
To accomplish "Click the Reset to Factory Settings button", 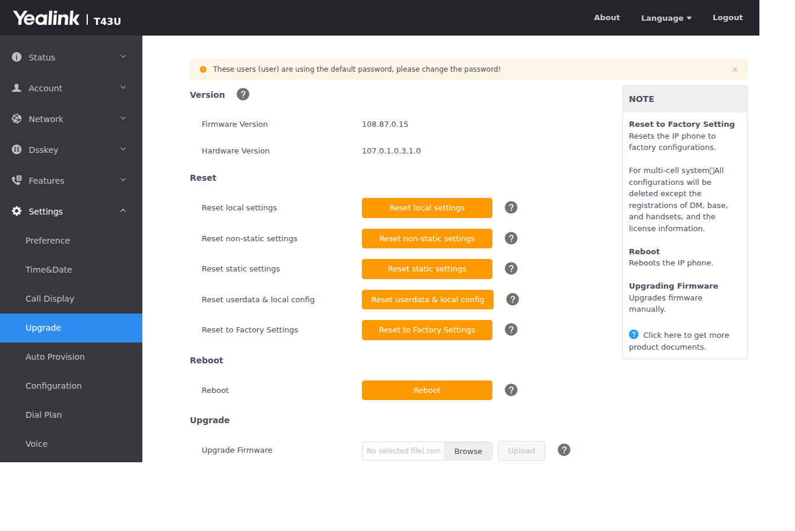I will click(427, 330).
